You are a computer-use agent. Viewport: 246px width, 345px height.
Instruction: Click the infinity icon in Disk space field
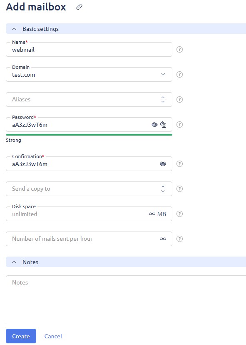pyautogui.click(x=152, y=214)
